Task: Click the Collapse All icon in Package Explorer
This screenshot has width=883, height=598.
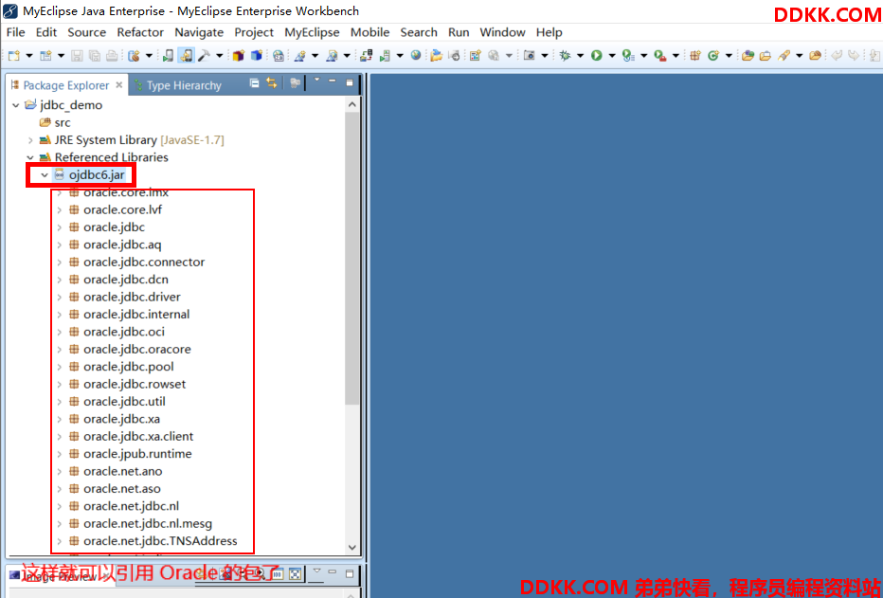Action: [255, 83]
